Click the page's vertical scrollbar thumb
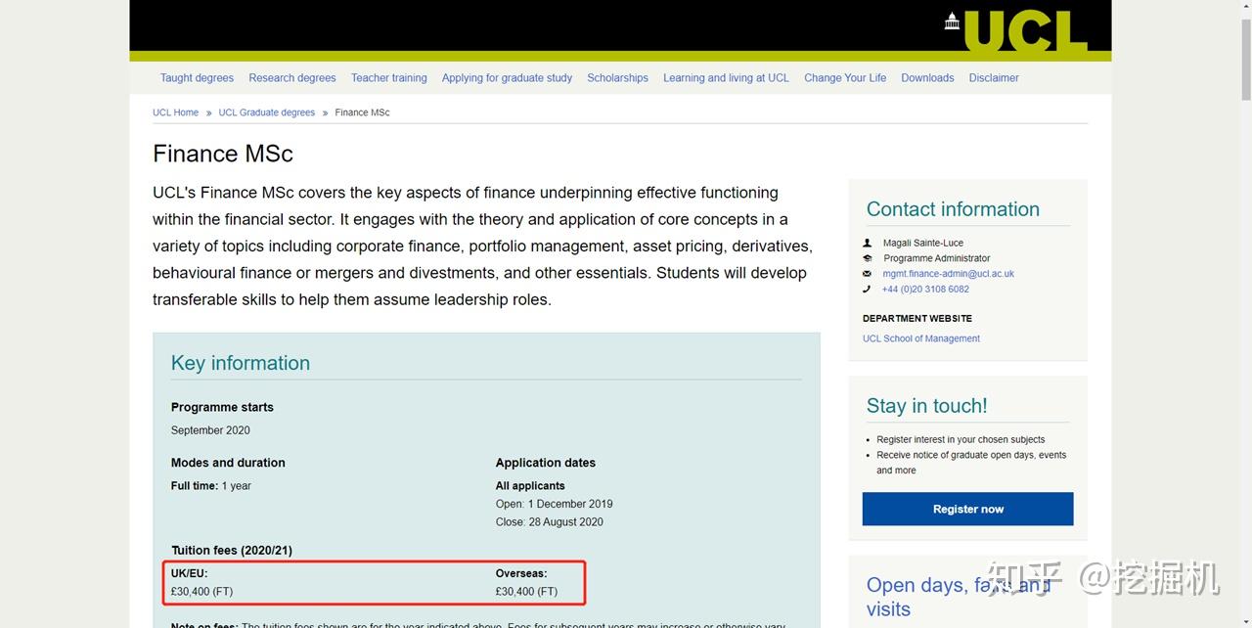 (1245, 59)
